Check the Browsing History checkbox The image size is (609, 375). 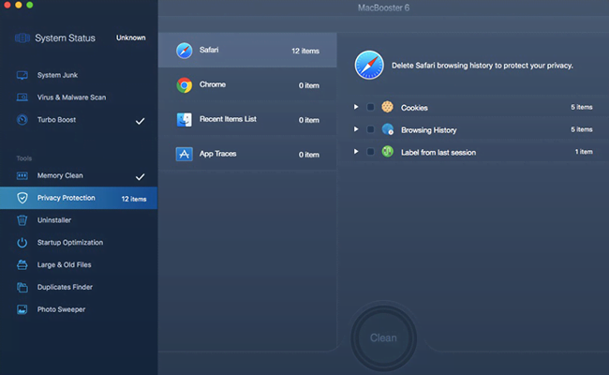coord(370,129)
